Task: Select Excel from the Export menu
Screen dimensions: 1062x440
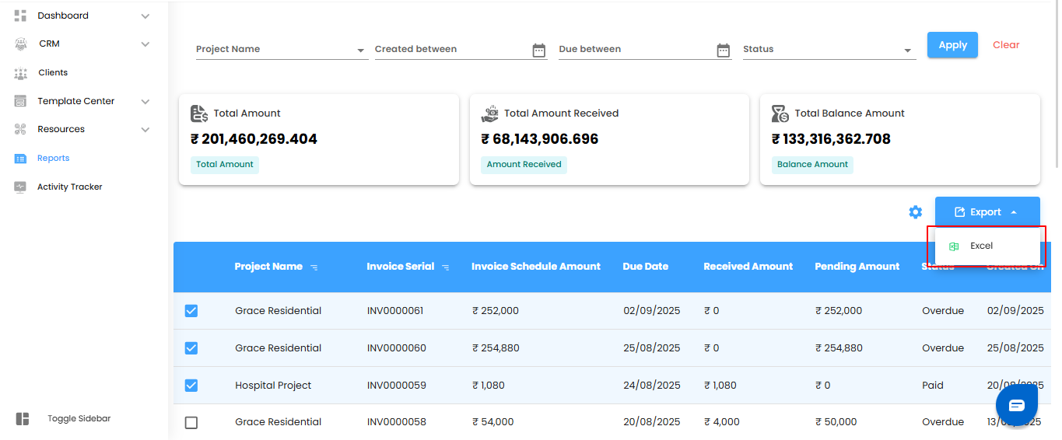Action: click(981, 246)
